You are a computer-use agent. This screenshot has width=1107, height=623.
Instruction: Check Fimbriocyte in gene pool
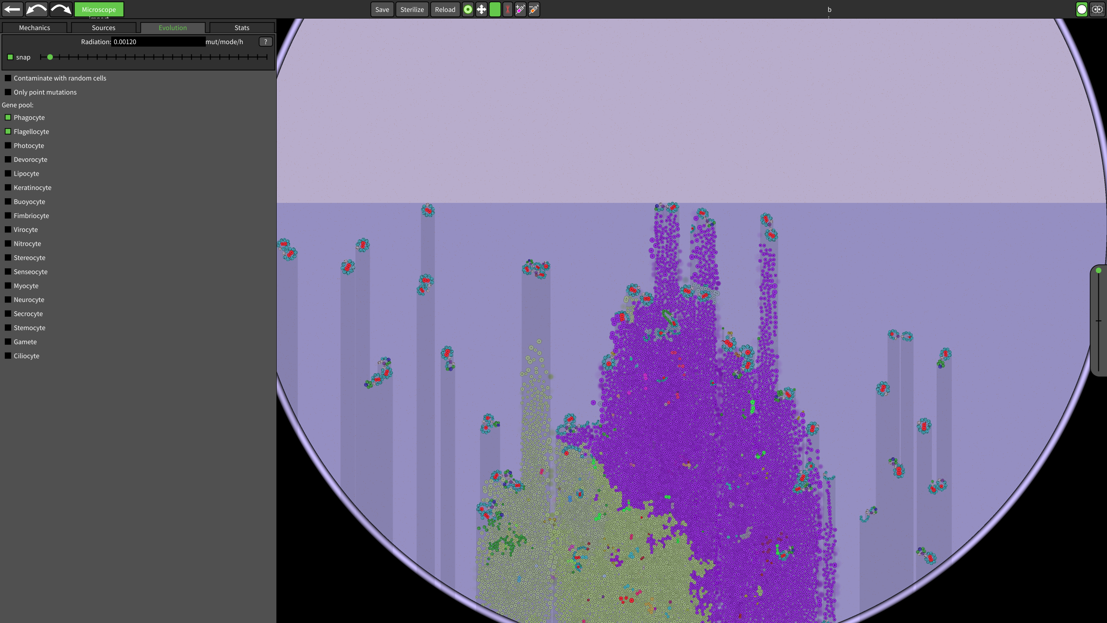click(x=8, y=215)
